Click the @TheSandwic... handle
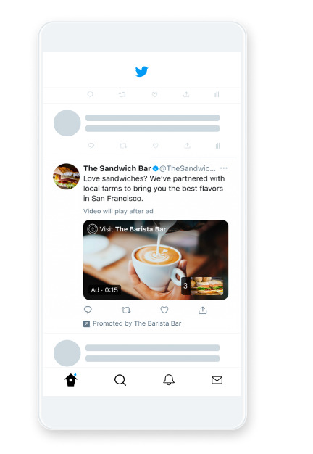The width and height of the screenshot is (313, 454). pos(188,168)
